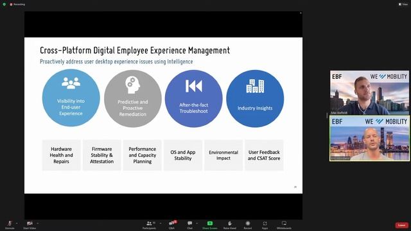
Task: Expand participants options arrow
Action: point(161,223)
